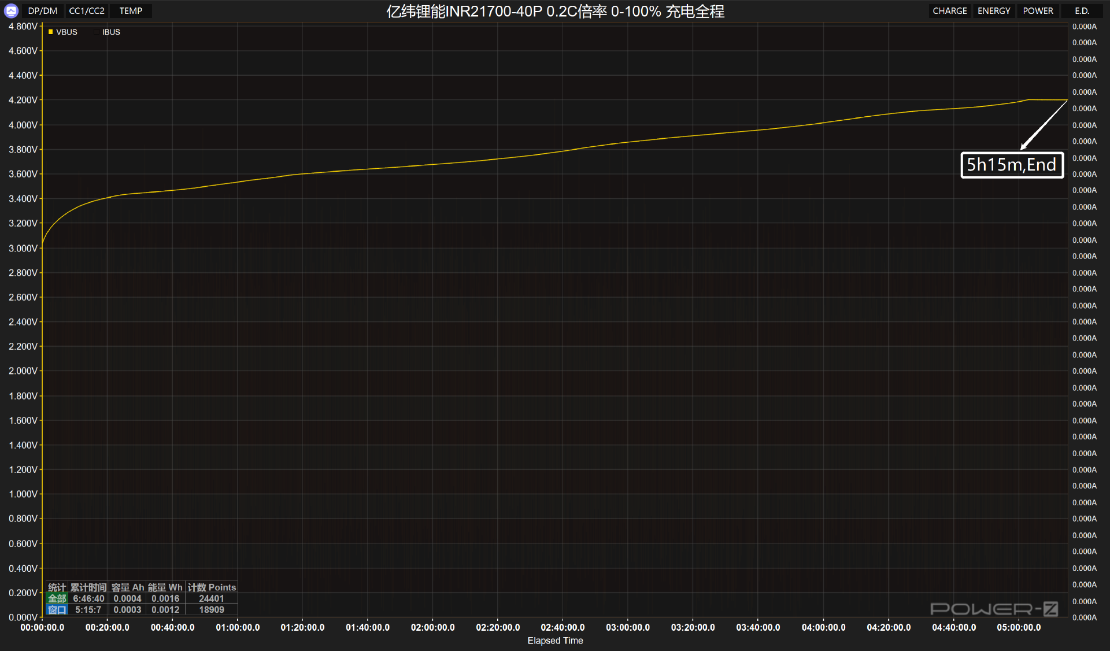Click the 能量 Wh column header
The width and height of the screenshot is (1110, 651).
coord(165,587)
